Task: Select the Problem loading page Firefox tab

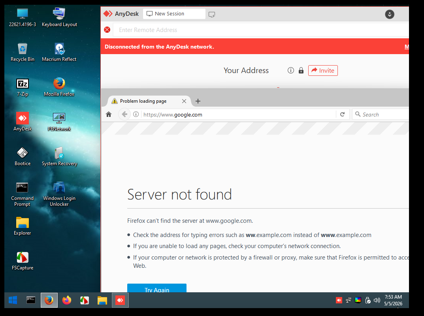Action: [x=149, y=101]
